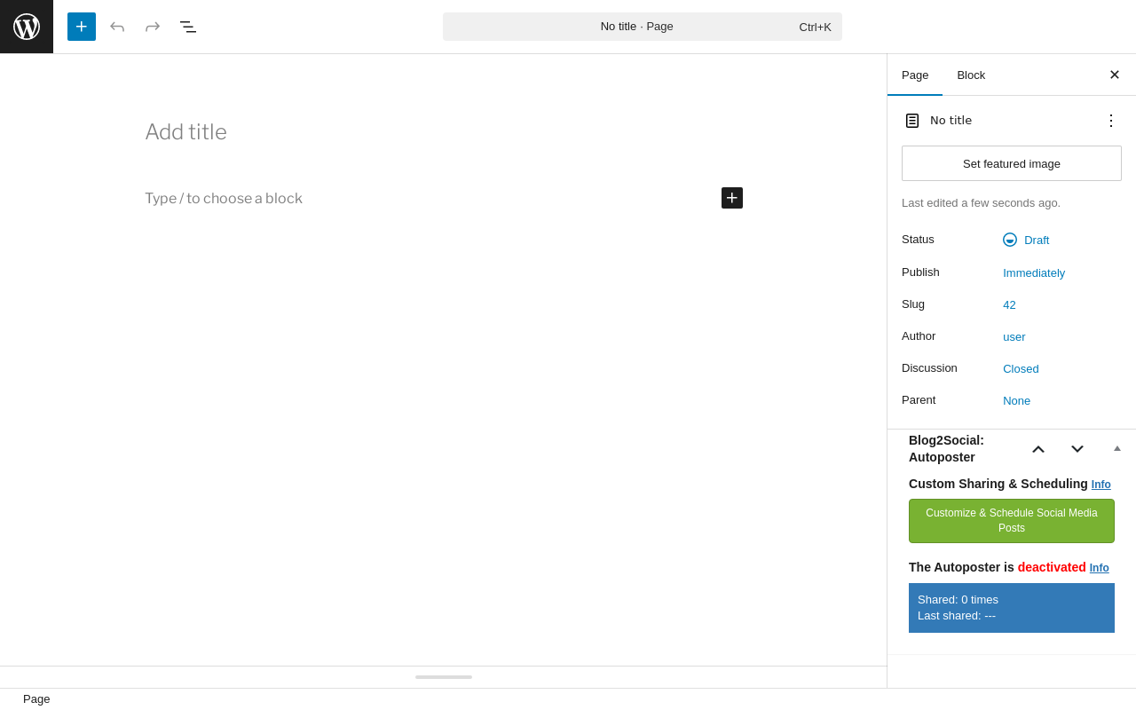Change the author from user

click(1014, 336)
